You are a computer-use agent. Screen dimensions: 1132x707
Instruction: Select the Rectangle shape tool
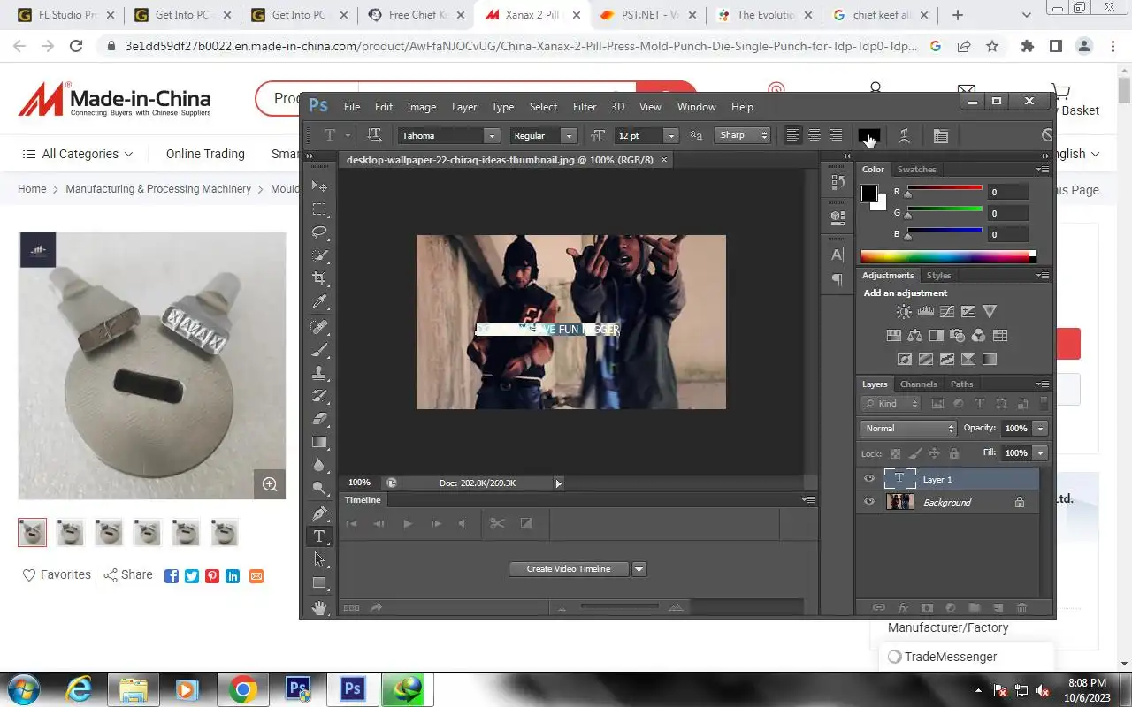319,582
